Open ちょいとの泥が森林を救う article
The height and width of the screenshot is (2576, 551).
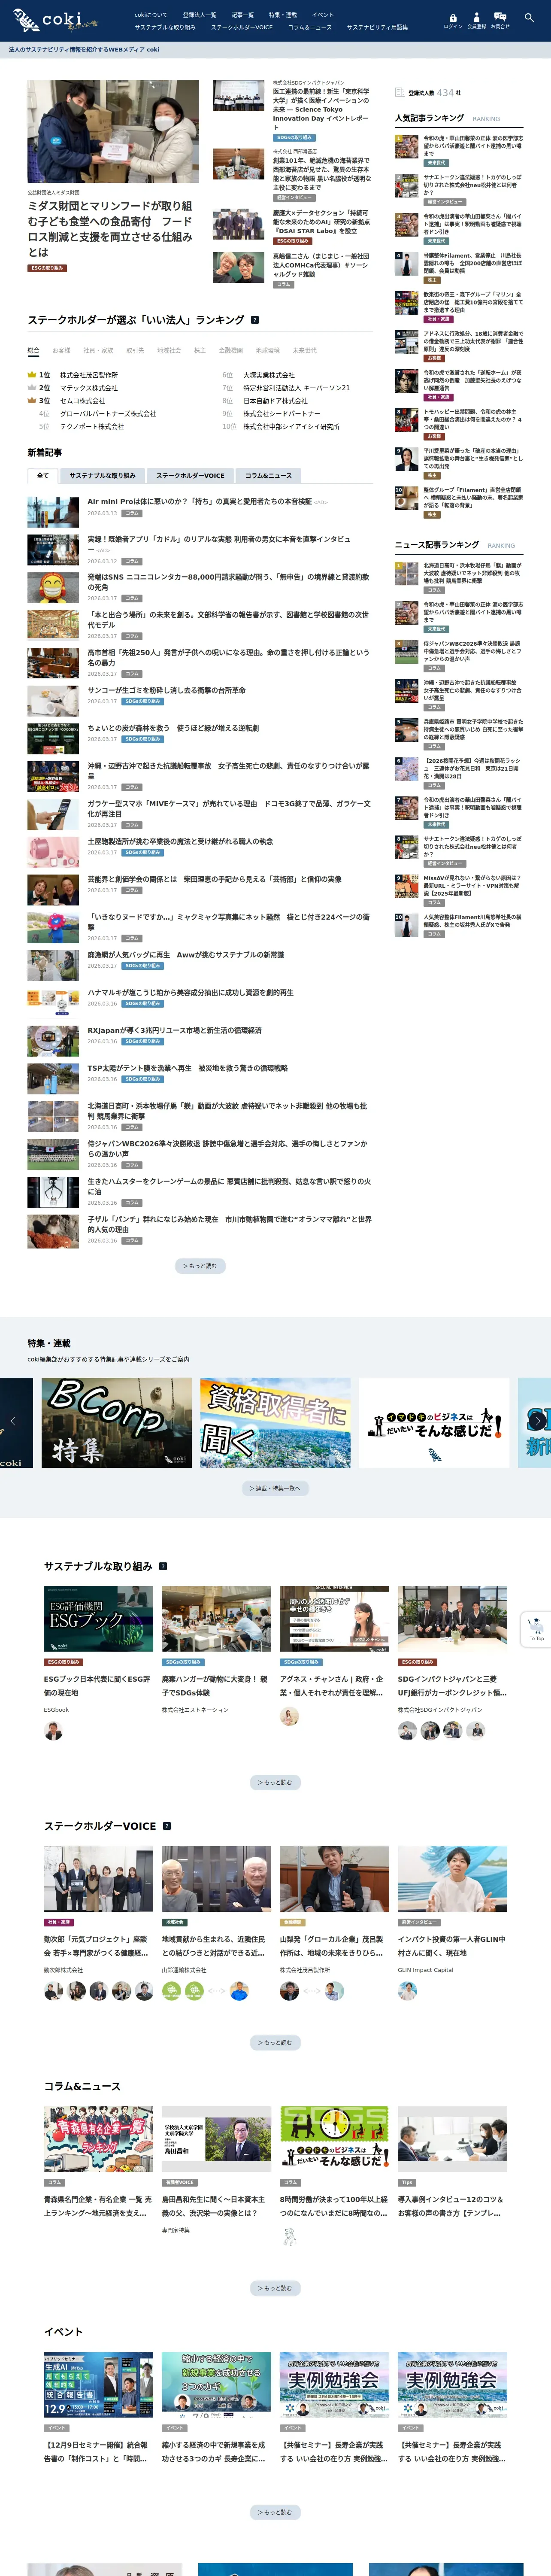pos(173,728)
